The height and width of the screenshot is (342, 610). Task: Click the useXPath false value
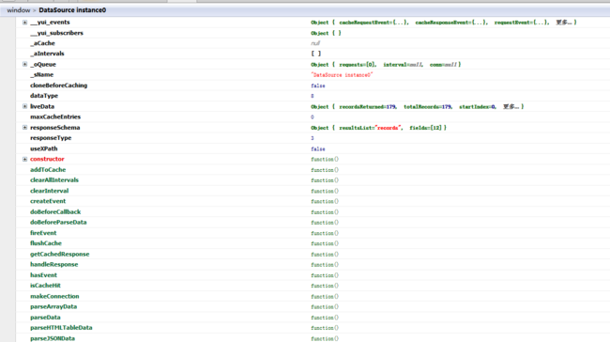(318, 148)
